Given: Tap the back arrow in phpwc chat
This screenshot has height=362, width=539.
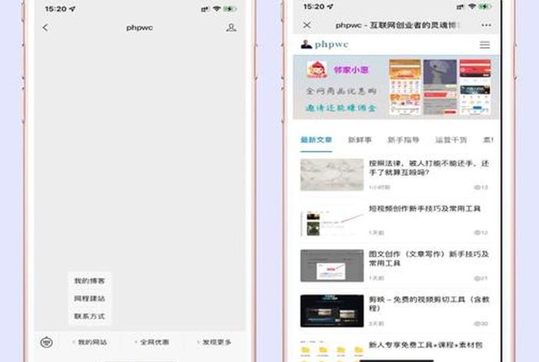Looking at the screenshot, I should (45, 28).
